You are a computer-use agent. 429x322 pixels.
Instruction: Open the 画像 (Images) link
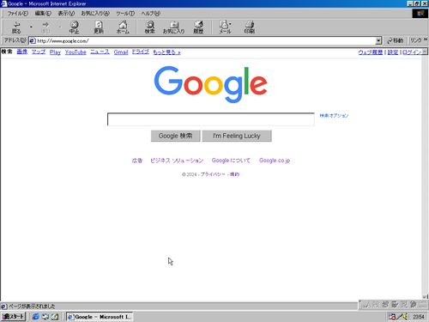click(22, 52)
